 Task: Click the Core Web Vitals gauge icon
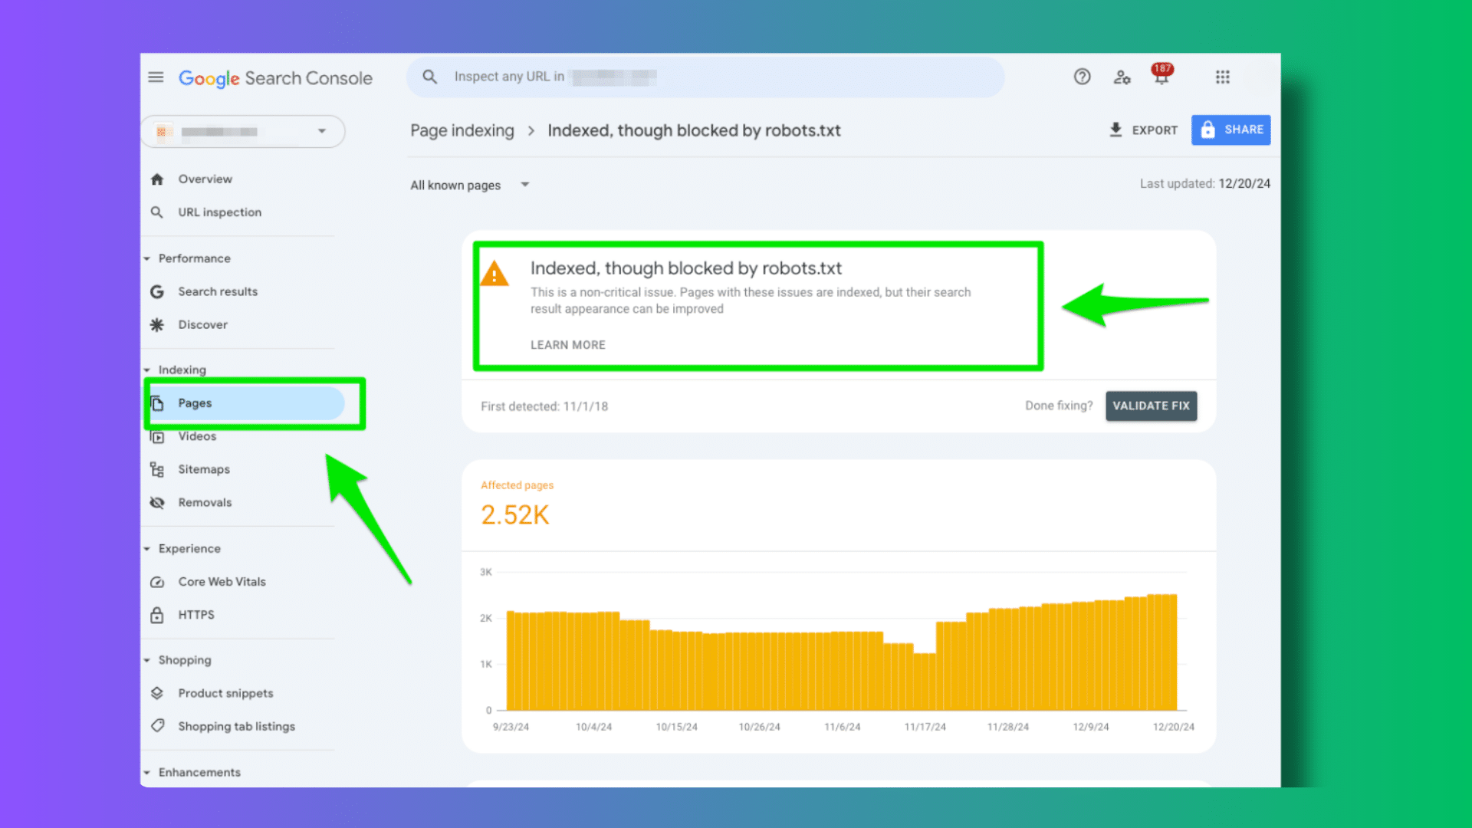pos(157,582)
